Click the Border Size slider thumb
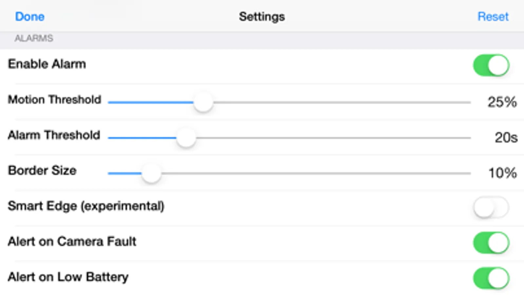 (x=151, y=173)
